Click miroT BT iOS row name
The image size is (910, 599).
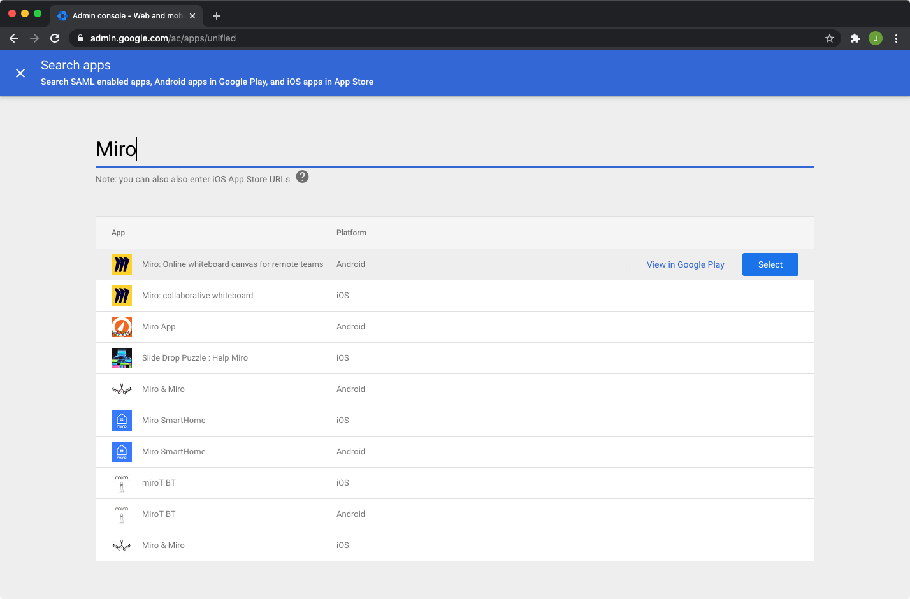tap(159, 483)
